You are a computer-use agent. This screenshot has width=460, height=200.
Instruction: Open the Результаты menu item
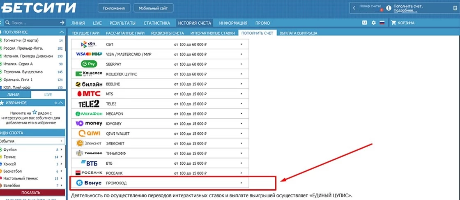coord(123,23)
